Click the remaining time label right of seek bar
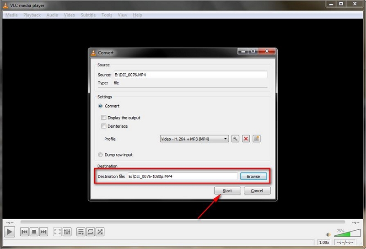This screenshot has width=366, height=249. click(x=356, y=223)
